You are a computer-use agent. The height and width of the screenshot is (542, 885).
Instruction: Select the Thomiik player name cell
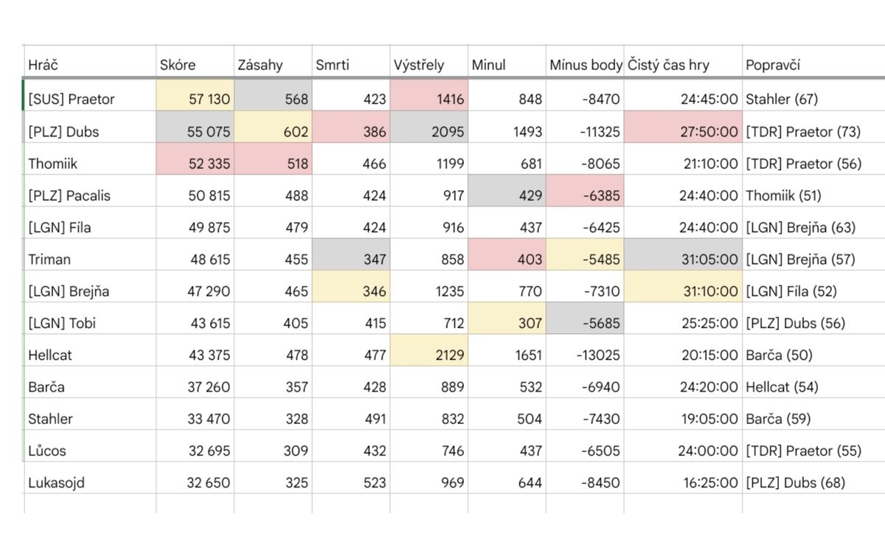[x=90, y=164]
